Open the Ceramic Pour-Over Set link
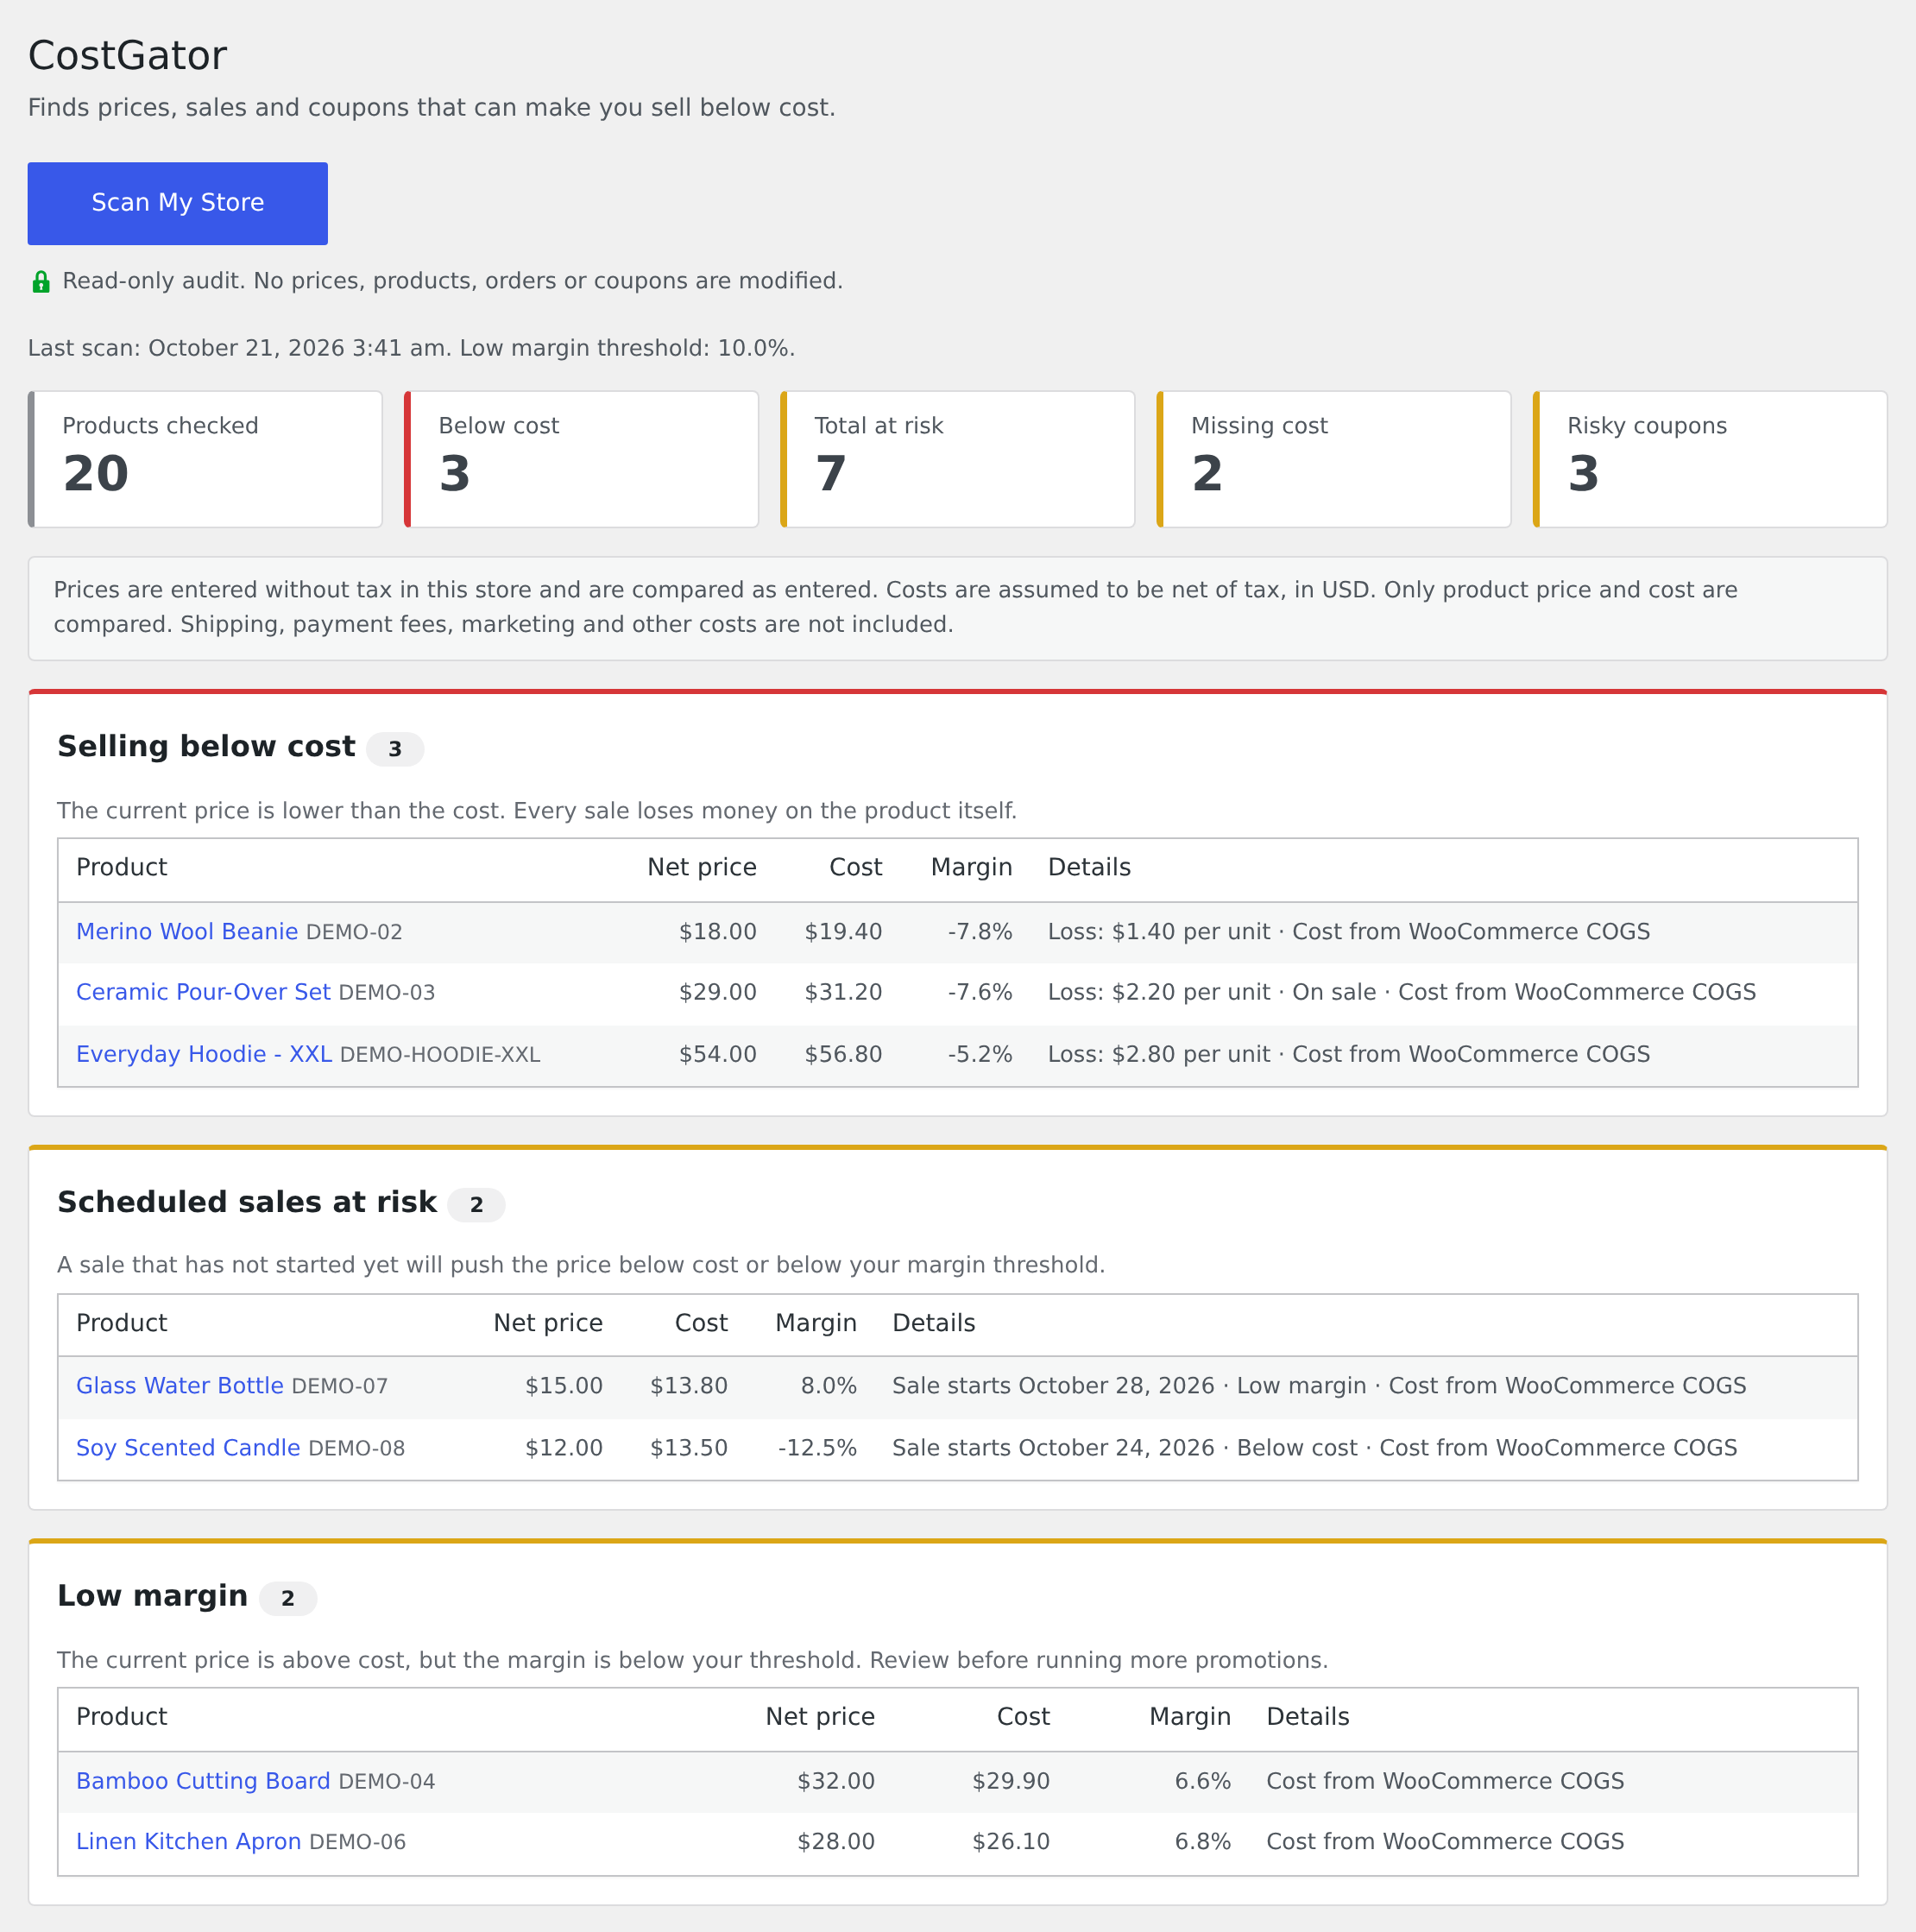The height and width of the screenshot is (1932, 1916). tap(203, 992)
